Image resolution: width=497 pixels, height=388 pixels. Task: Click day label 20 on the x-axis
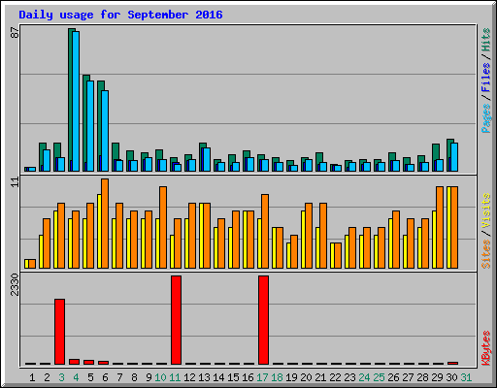coord(306,377)
